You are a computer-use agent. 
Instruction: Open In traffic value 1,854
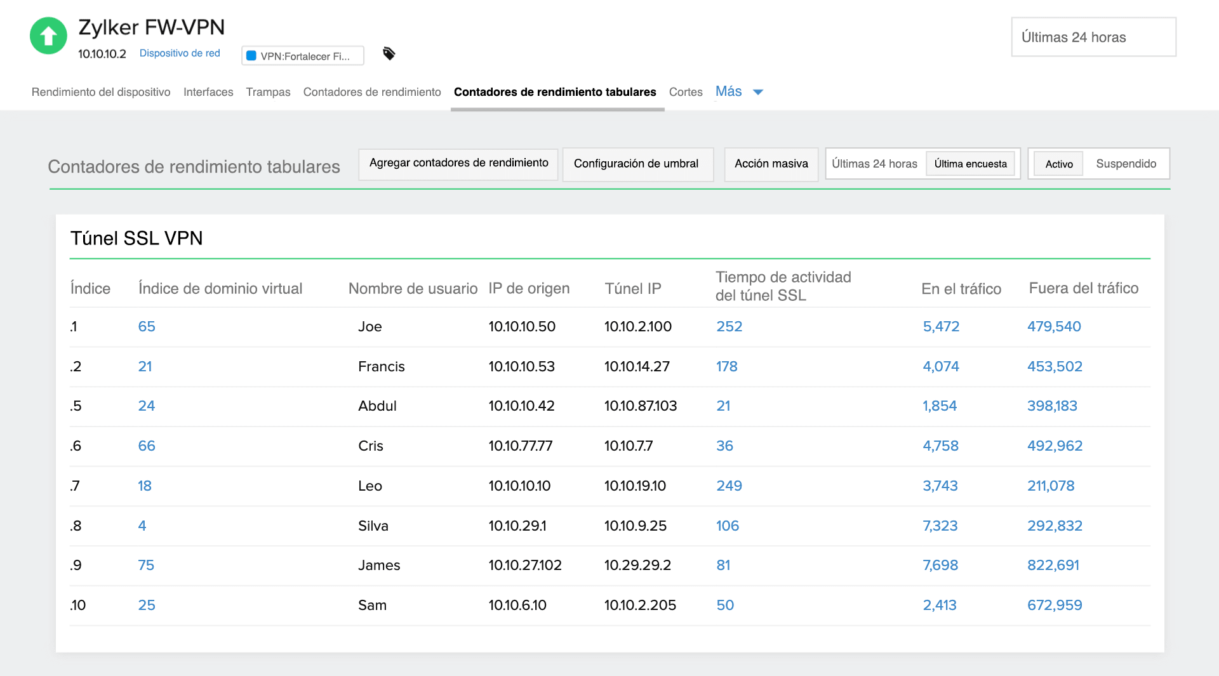point(940,406)
